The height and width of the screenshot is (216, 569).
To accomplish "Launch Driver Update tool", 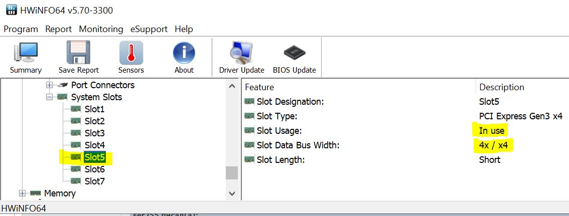I will click(241, 53).
